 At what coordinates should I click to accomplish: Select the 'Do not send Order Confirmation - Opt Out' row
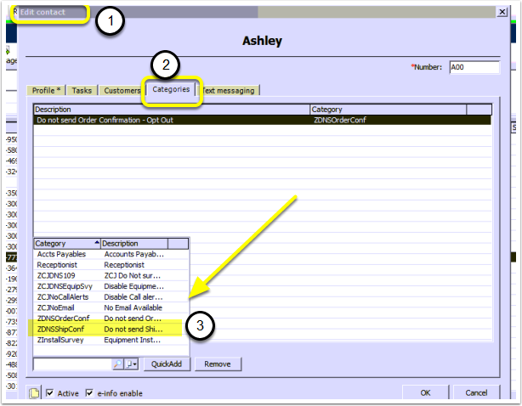pyautogui.click(x=263, y=120)
